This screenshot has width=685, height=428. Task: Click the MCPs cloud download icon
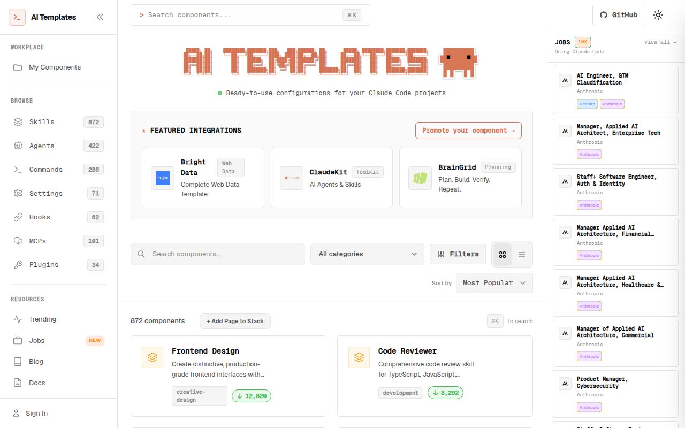tap(18, 241)
